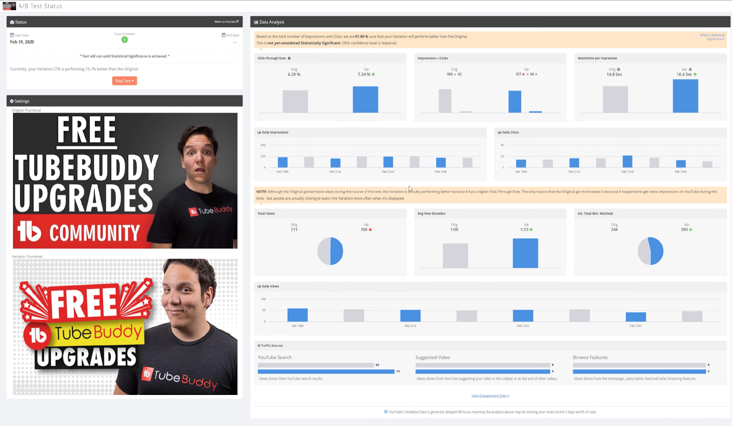Click the Est. Total Min. Watched pie chart

651,251
